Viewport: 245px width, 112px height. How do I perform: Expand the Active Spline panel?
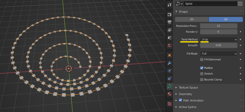pyautogui.click(x=176, y=107)
